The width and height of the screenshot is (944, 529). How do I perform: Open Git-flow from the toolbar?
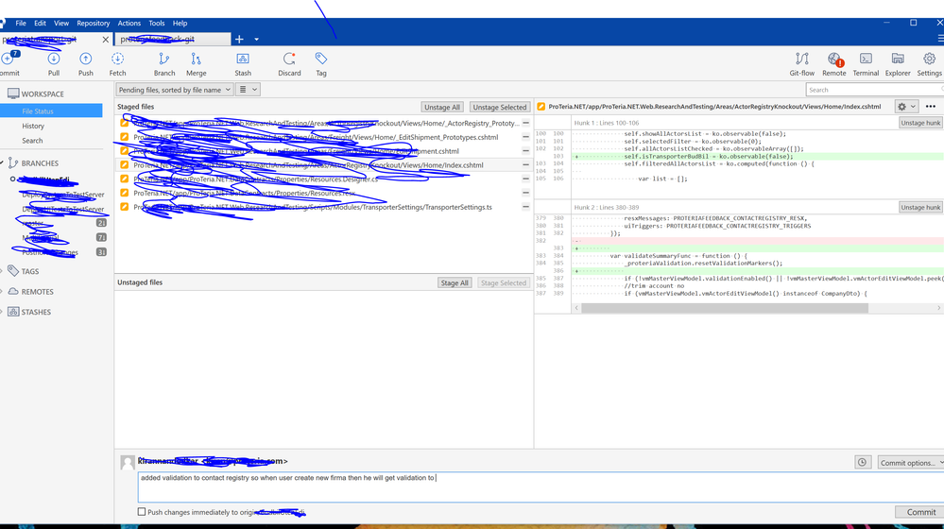[x=802, y=64]
